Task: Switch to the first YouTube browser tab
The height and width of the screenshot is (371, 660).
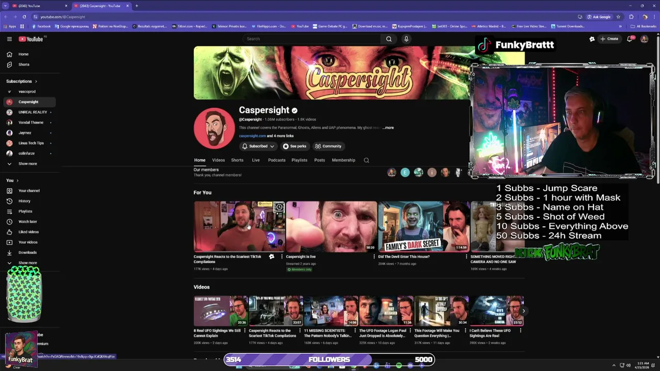Action: coord(40,6)
